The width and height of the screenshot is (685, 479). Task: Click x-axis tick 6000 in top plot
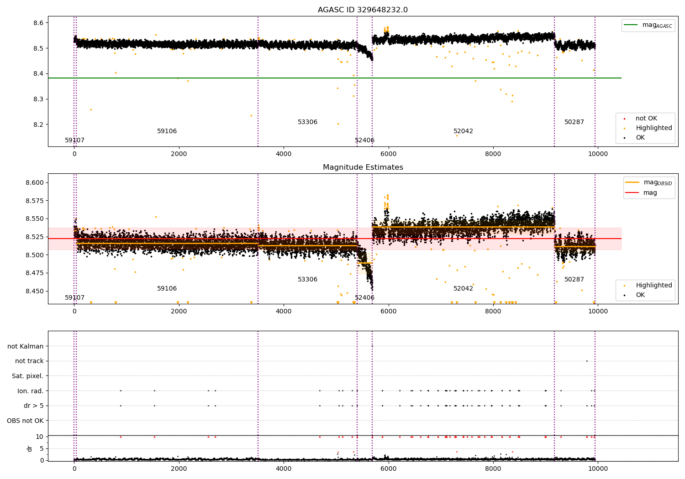click(x=389, y=154)
